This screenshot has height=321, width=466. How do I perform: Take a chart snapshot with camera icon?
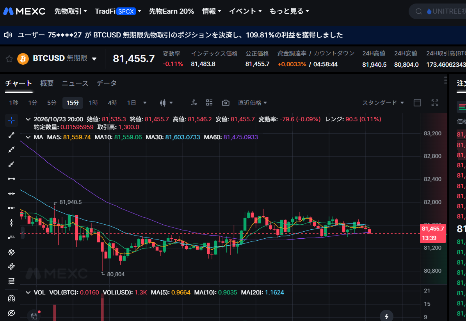coord(226,103)
